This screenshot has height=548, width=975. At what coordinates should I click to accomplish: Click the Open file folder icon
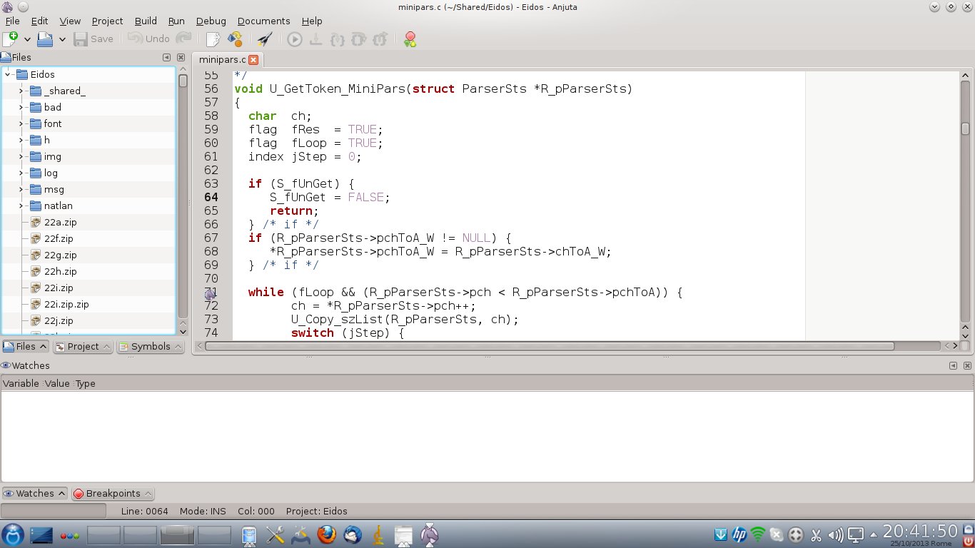tap(45, 39)
